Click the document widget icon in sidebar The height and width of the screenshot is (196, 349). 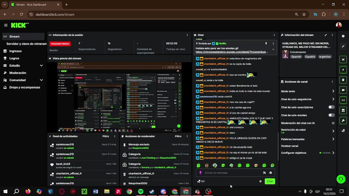(343, 80)
